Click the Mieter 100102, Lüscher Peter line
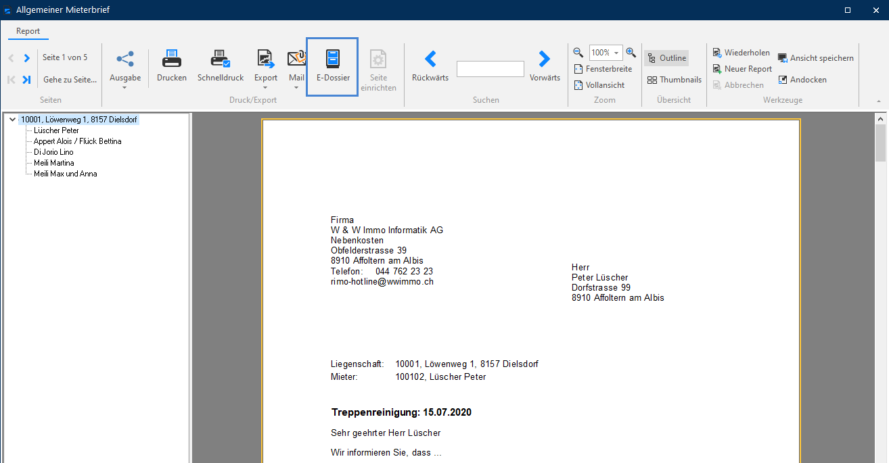889x463 pixels. pos(409,376)
